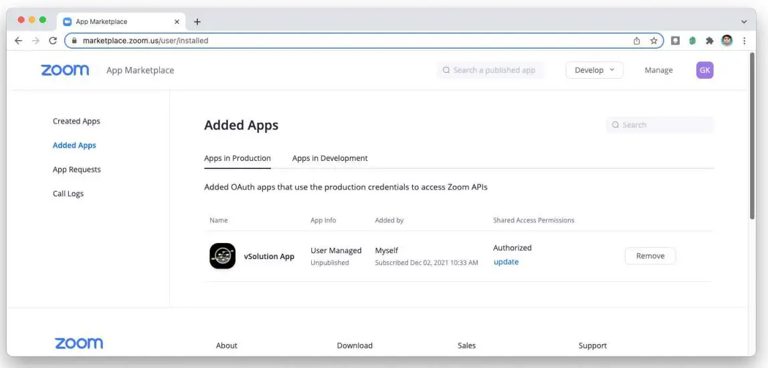Click the page vertical scrollbar
The width and height of the screenshot is (768, 368).
(x=753, y=137)
